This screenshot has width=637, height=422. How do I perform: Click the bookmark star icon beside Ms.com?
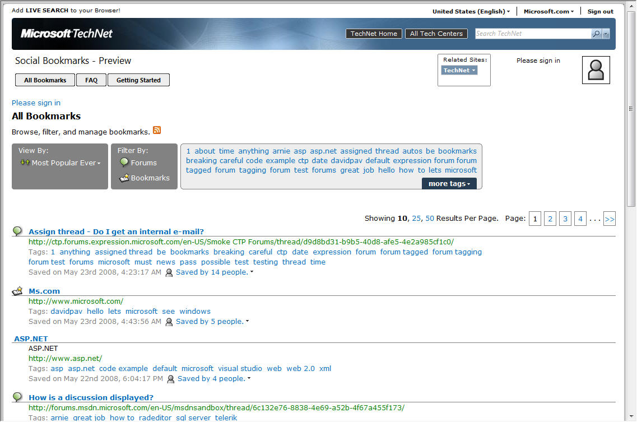pyautogui.click(x=17, y=291)
